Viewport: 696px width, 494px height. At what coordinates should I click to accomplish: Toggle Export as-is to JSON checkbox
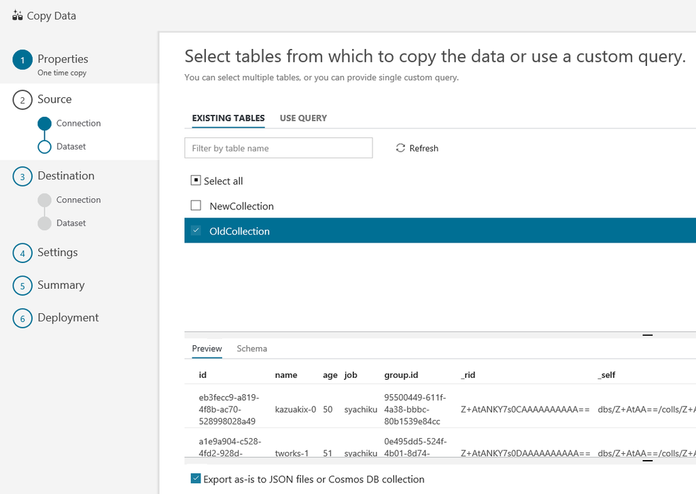pos(196,479)
